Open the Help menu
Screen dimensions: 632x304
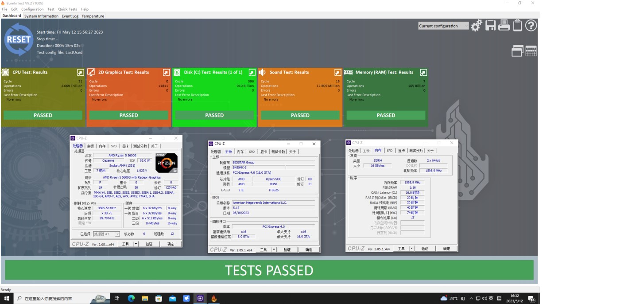pyautogui.click(x=85, y=9)
